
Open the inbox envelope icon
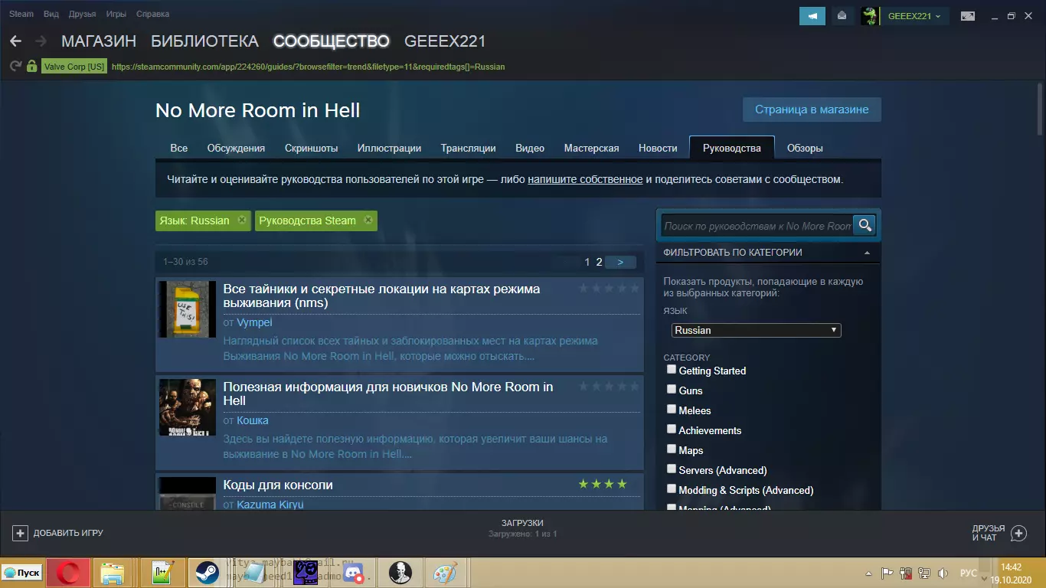click(x=842, y=16)
